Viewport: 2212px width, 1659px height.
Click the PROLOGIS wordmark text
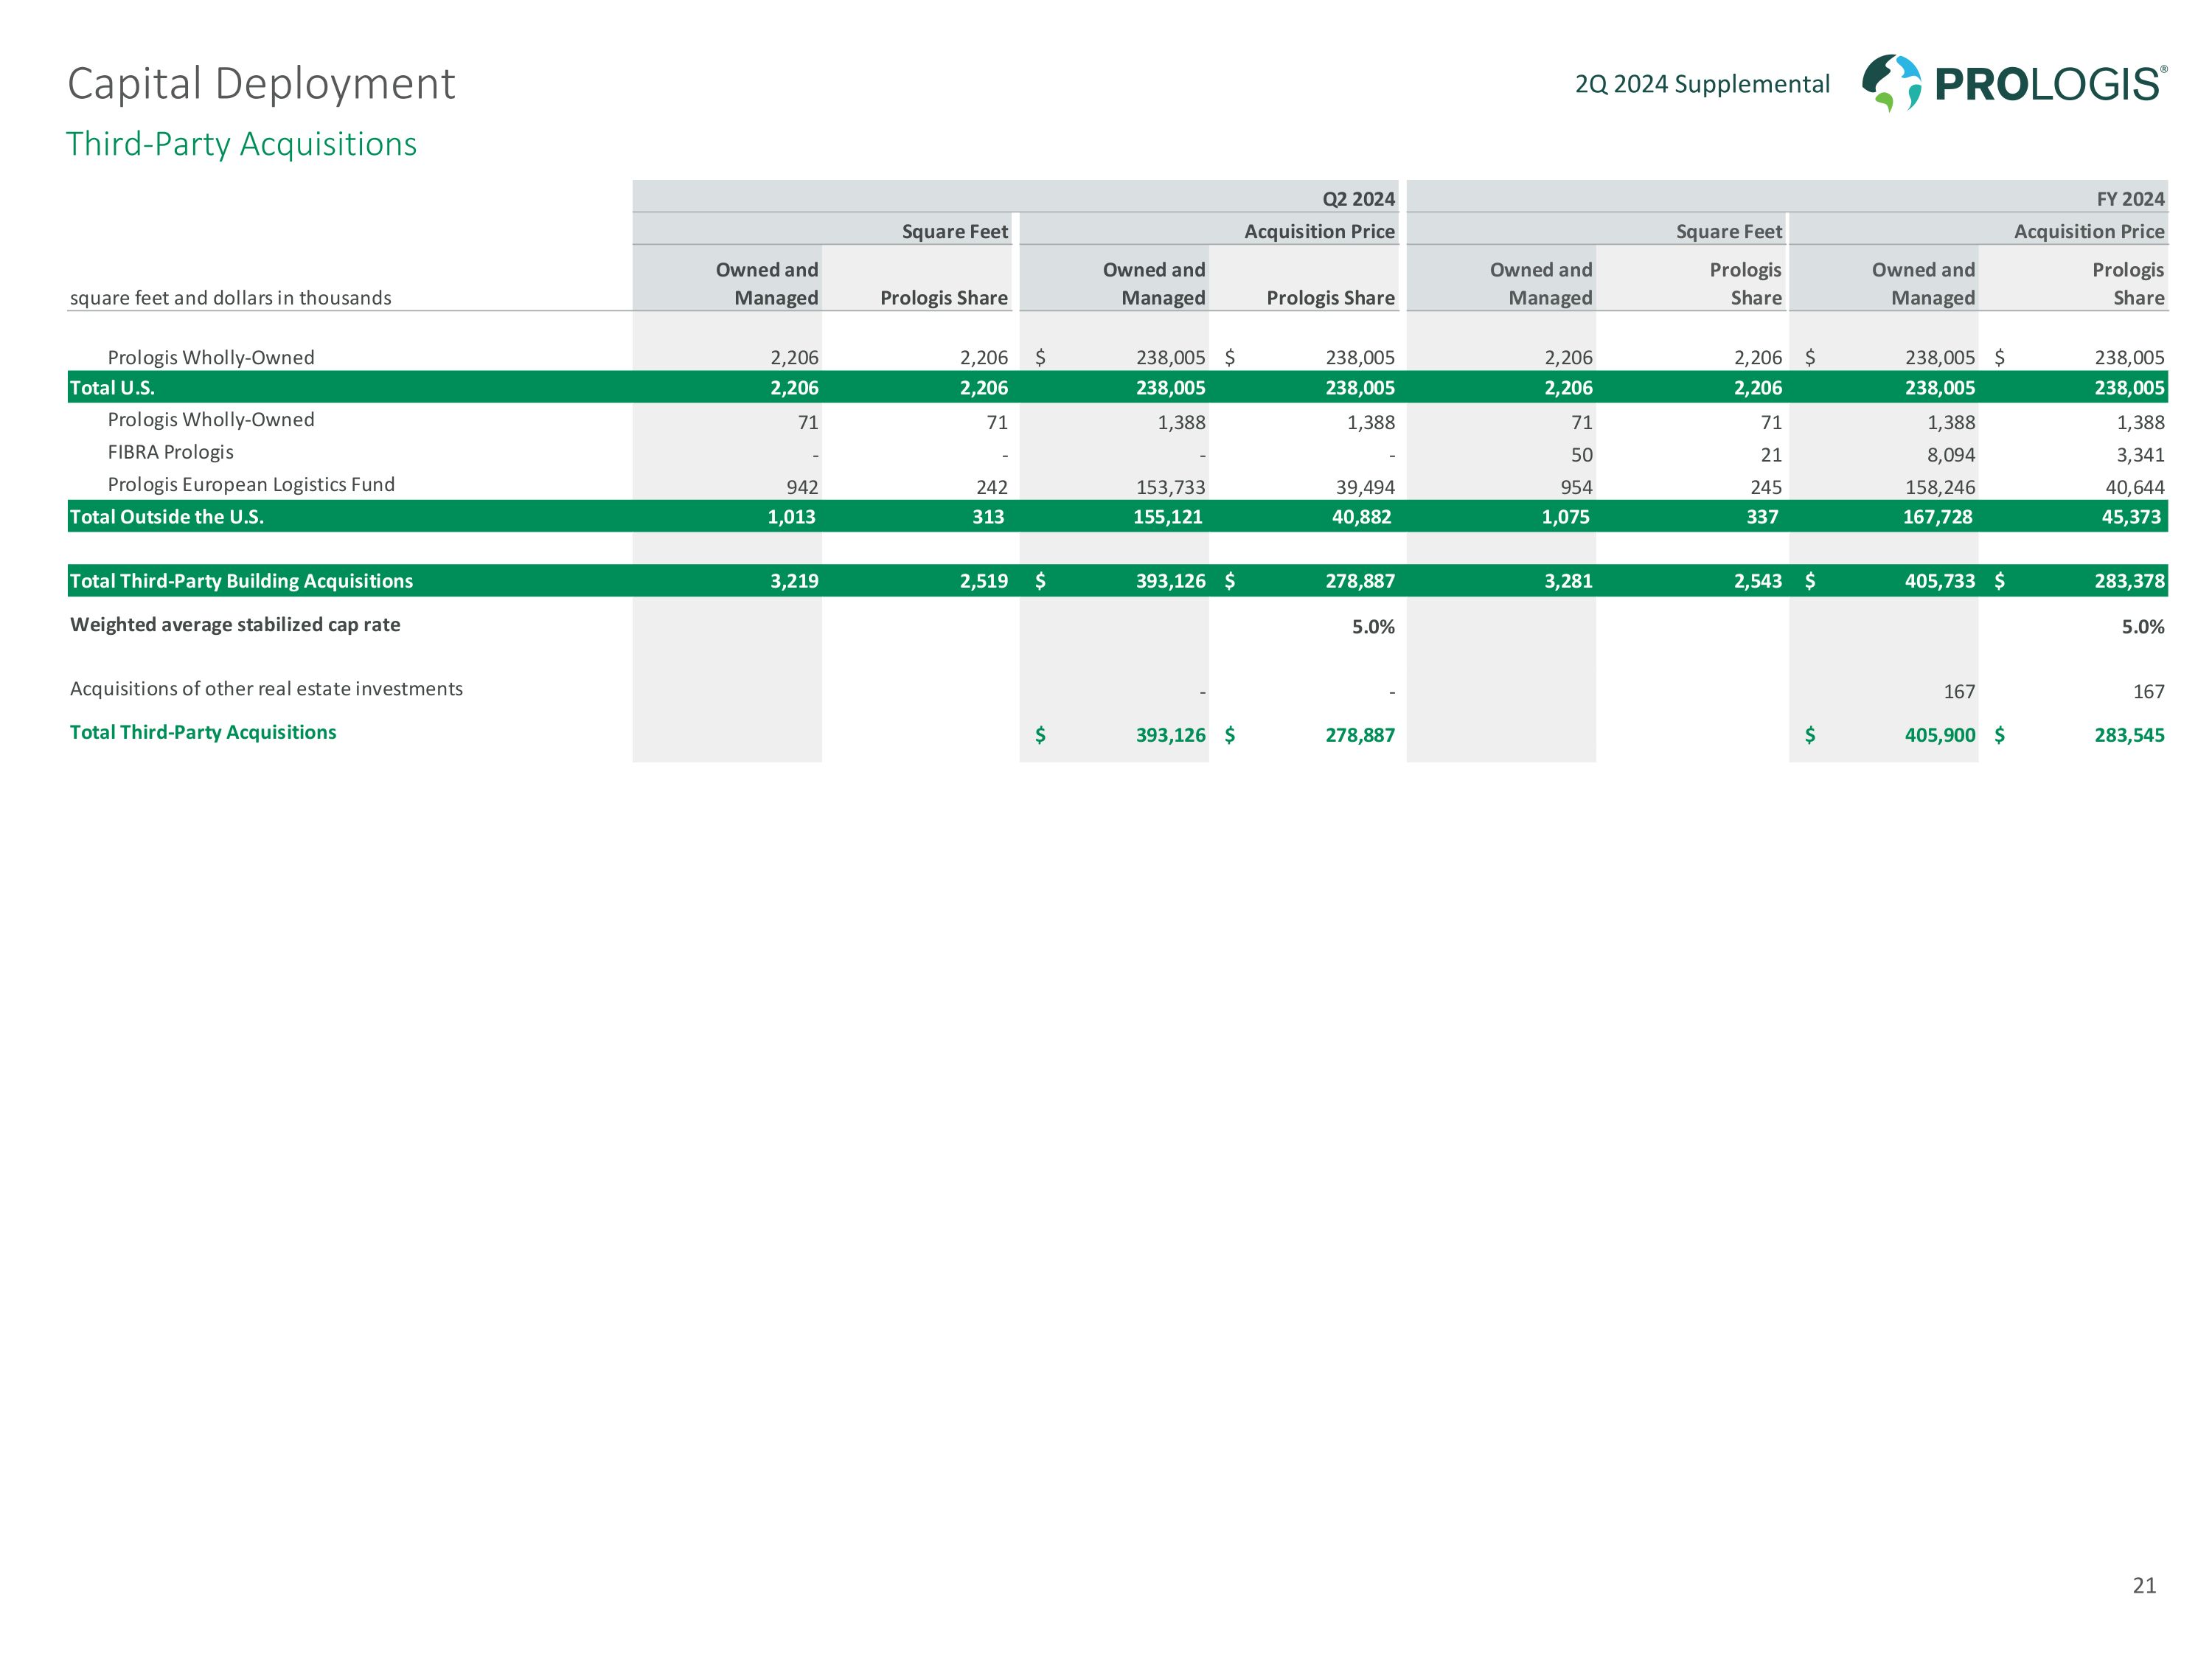coord(2050,84)
